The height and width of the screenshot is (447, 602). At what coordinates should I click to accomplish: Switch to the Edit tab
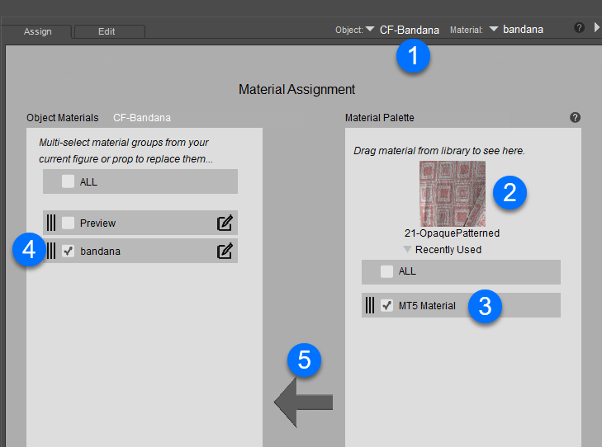tap(107, 32)
